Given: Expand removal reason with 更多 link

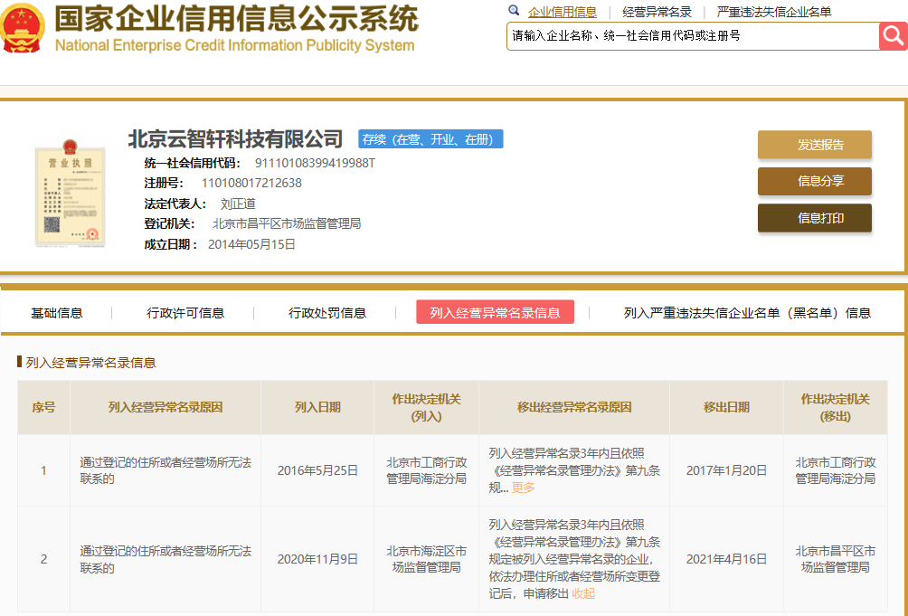Looking at the screenshot, I should (x=523, y=488).
